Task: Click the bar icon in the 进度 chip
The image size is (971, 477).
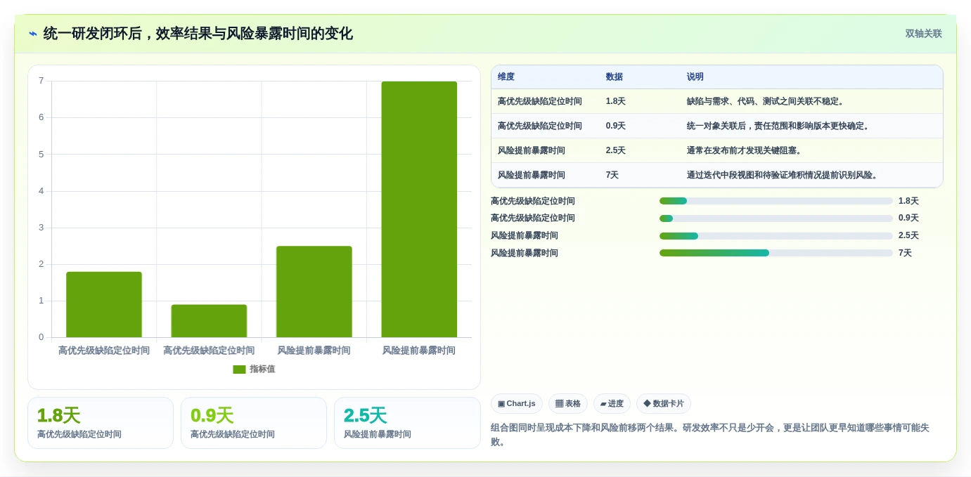Action: click(x=603, y=404)
